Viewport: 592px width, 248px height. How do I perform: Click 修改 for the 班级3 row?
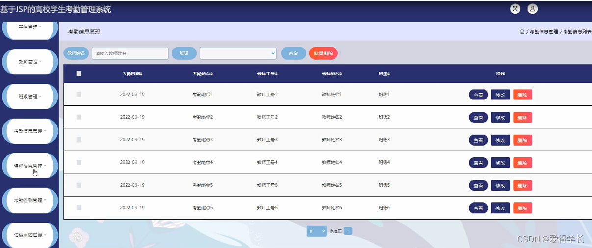[x=500, y=140]
